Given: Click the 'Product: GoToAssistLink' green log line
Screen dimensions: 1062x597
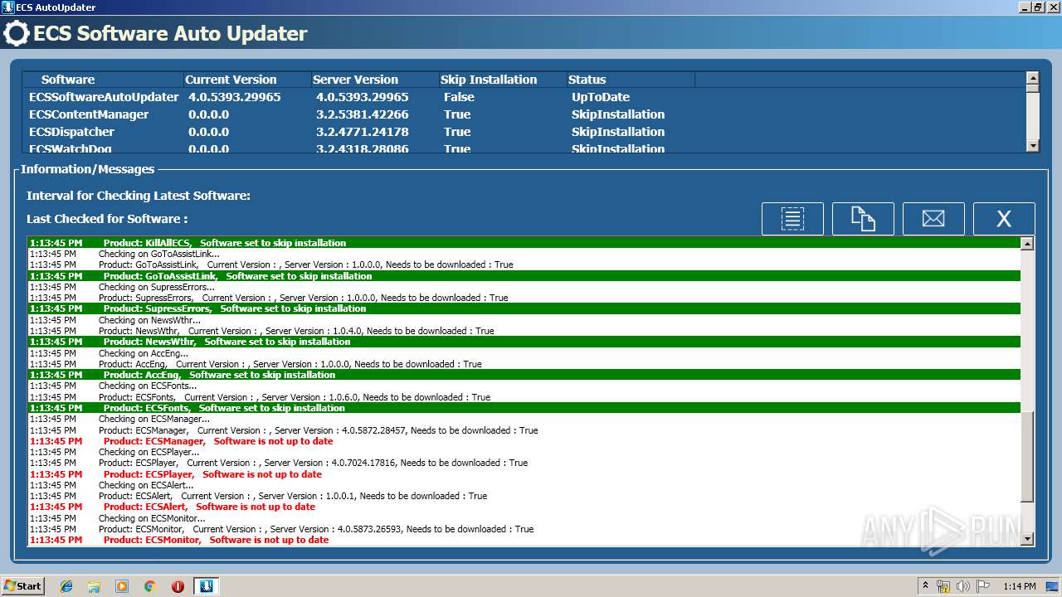Looking at the screenshot, I should (x=524, y=276).
